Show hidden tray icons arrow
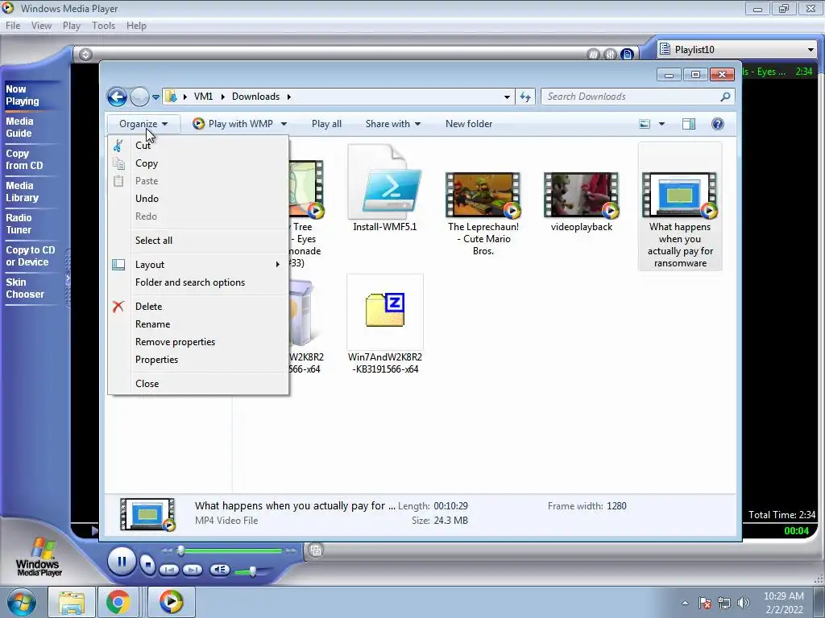 [x=685, y=603]
